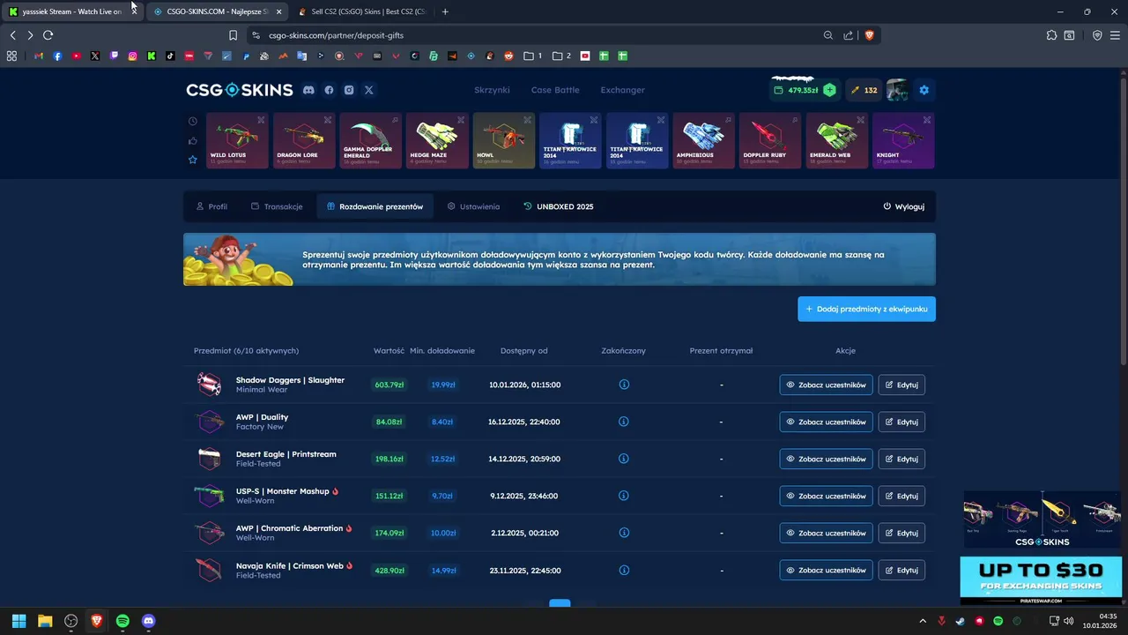1128x635 pixels.
Task: Show recent drops with the clock icon
Action: [193, 121]
